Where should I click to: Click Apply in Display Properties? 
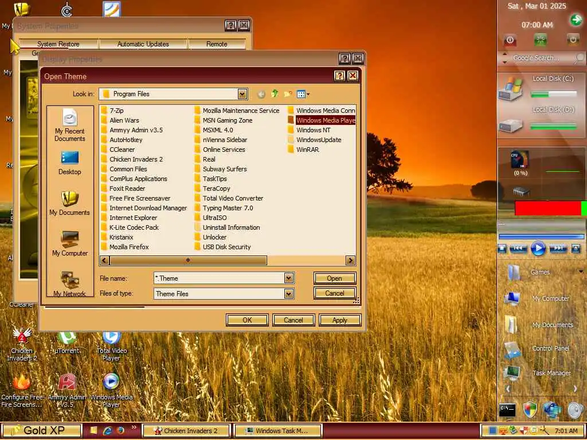tap(339, 320)
